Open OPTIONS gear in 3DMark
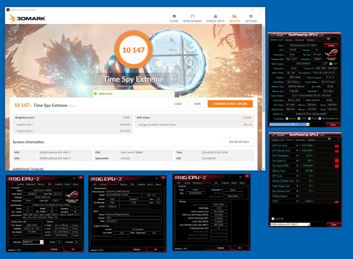 point(251,19)
